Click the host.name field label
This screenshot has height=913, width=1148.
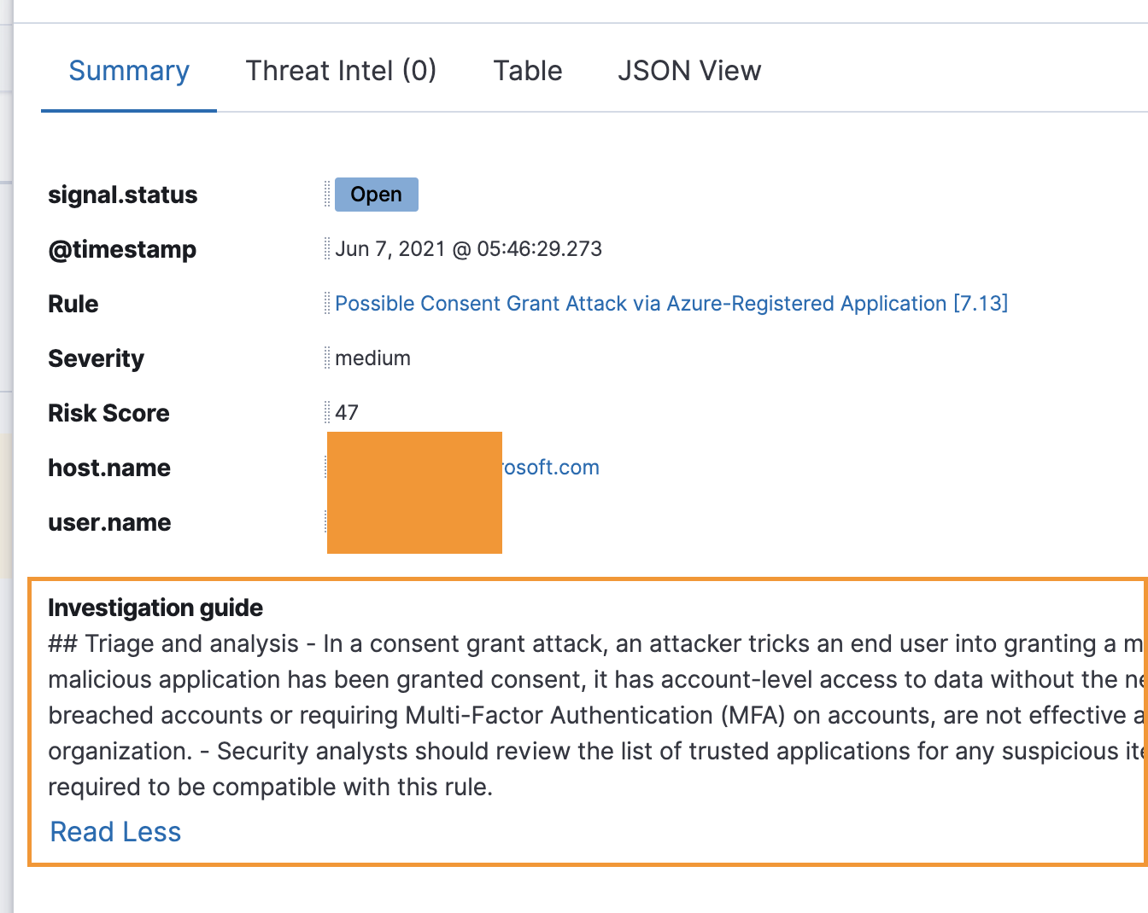109,468
